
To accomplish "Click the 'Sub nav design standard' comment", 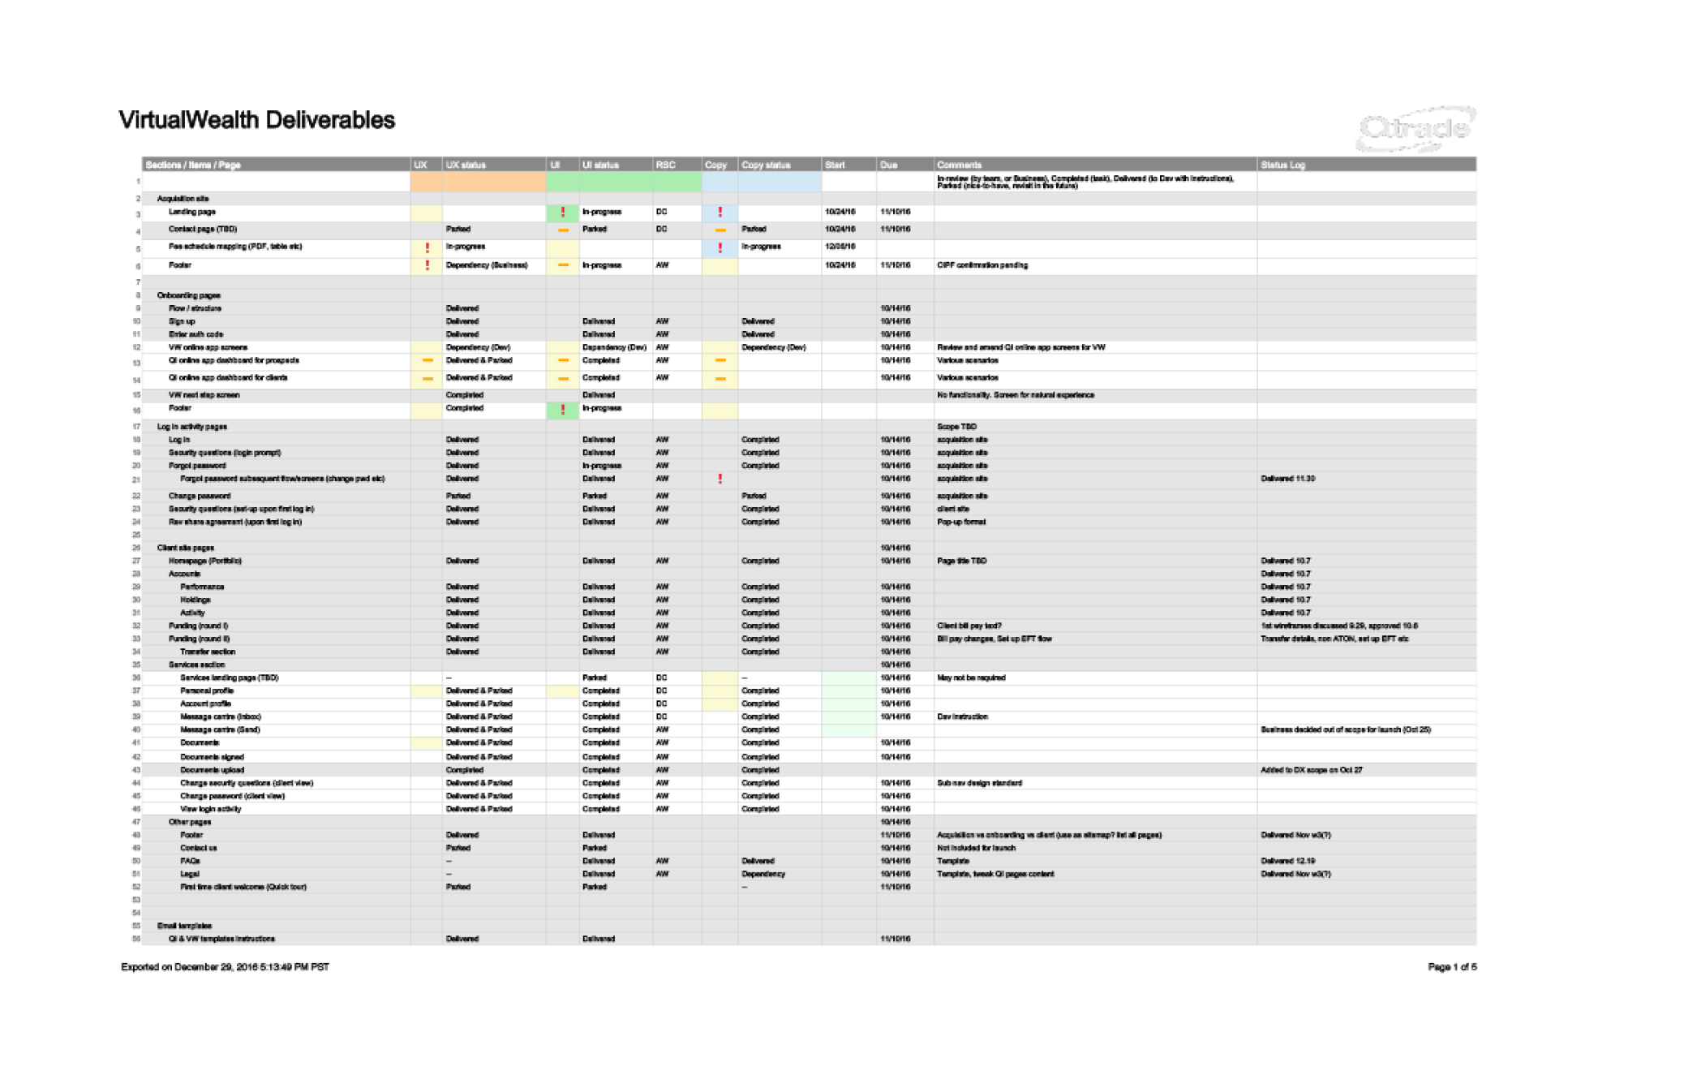I will (x=979, y=784).
